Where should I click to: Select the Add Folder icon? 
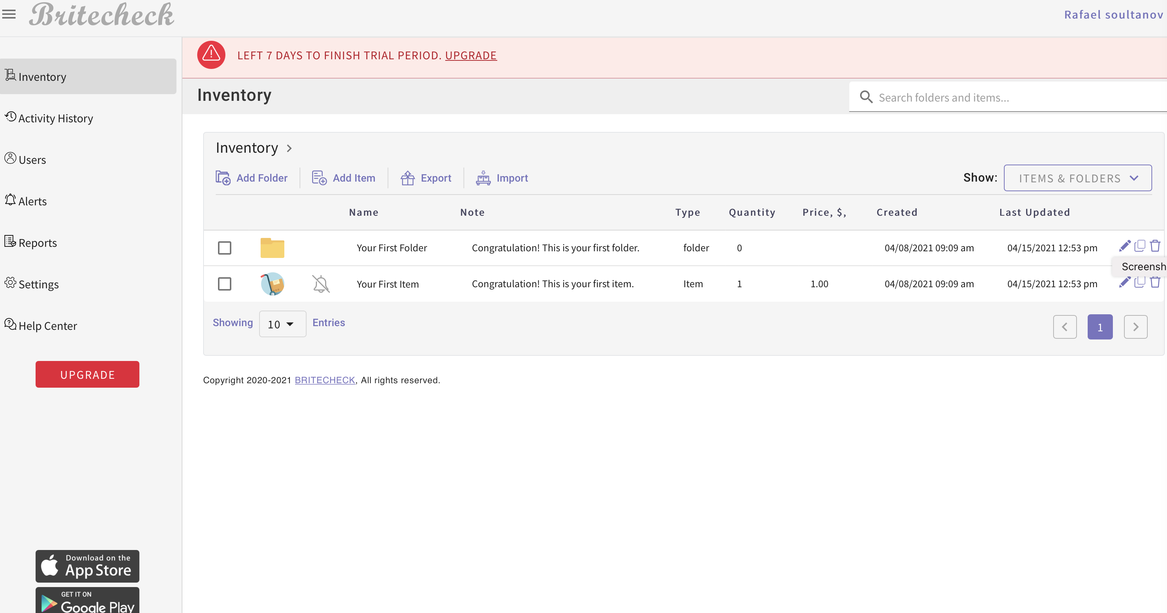coord(224,178)
